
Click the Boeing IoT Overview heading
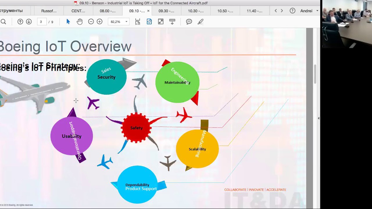pos(66,46)
